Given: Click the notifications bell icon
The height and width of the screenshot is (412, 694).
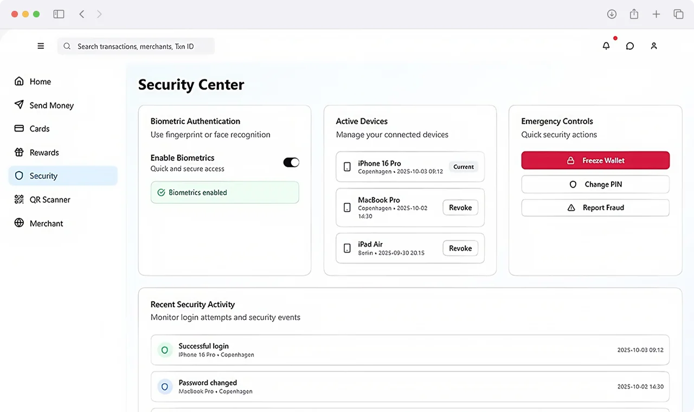Looking at the screenshot, I should 606,46.
